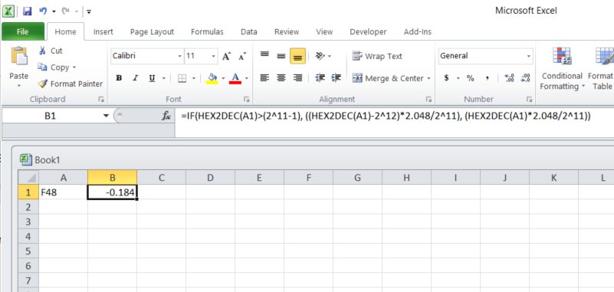Switch to the Data tab

pyautogui.click(x=248, y=31)
